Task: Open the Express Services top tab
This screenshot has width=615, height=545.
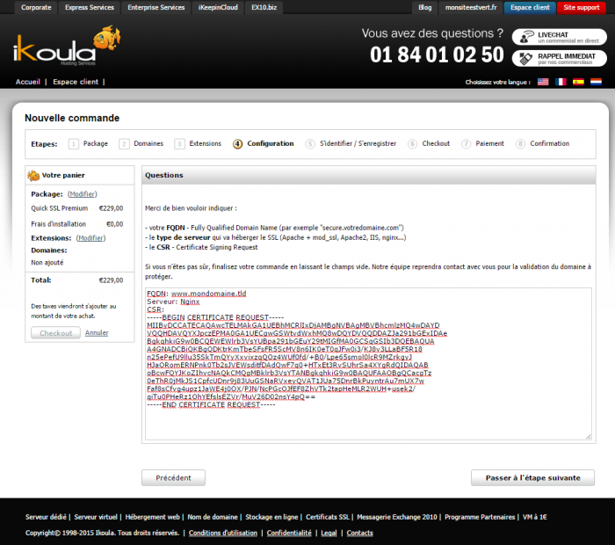Action: pos(89,7)
